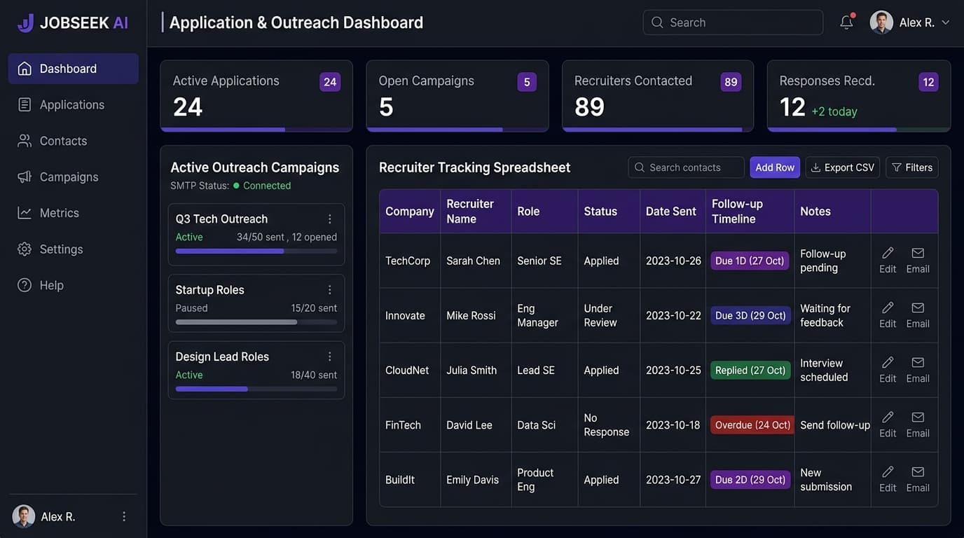Open sidebar user options next to Alex R.

(x=124, y=516)
